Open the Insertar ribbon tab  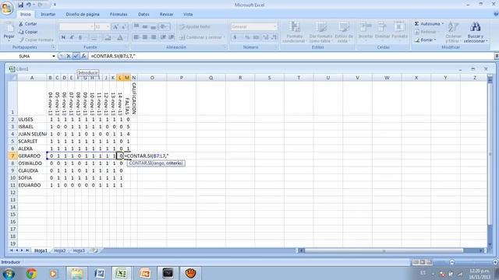point(48,14)
